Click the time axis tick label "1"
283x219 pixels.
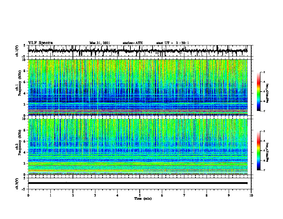pos(50,195)
